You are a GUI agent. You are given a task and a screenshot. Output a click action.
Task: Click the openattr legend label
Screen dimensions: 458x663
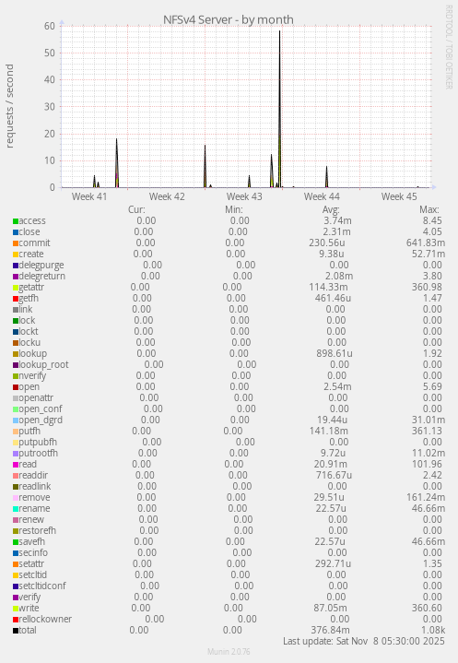(x=36, y=397)
